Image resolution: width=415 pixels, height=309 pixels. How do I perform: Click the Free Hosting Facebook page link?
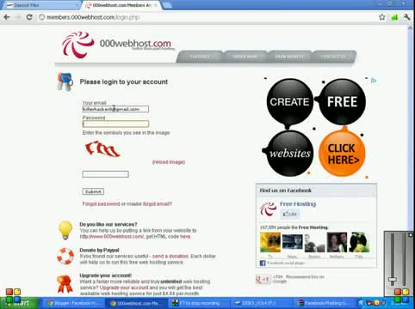point(298,204)
